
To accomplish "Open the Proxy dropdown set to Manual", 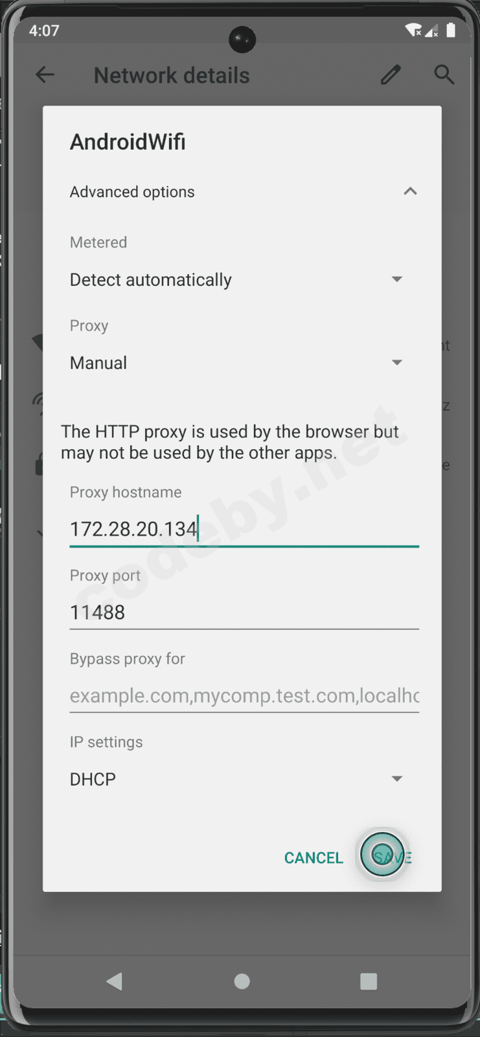I will point(237,363).
